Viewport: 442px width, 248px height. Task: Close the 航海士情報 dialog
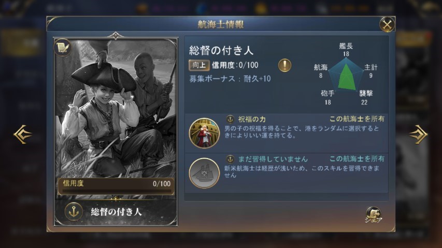click(387, 25)
